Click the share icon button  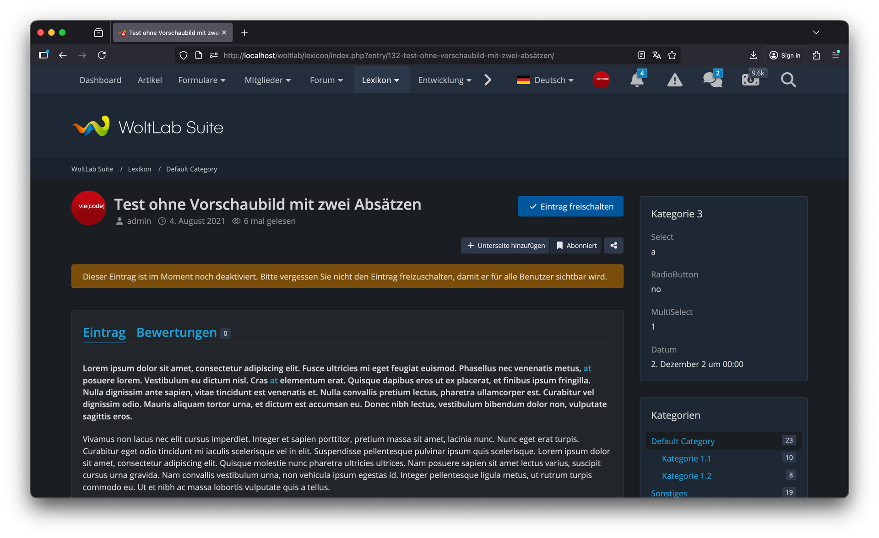pos(613,246)
